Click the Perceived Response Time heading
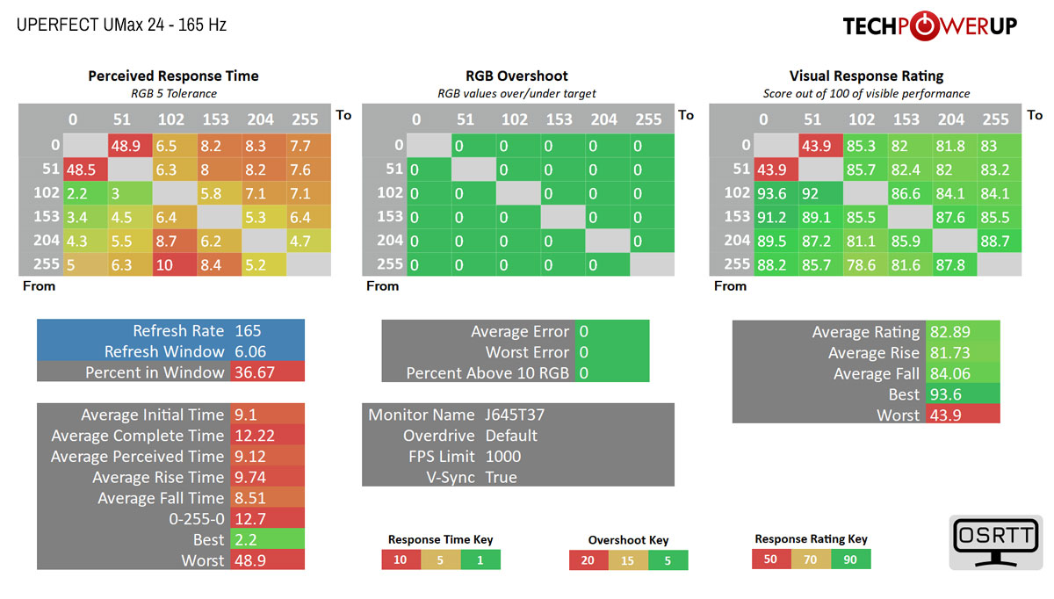The width and height of the screenshot is (1054, 599). pos(173,76)
